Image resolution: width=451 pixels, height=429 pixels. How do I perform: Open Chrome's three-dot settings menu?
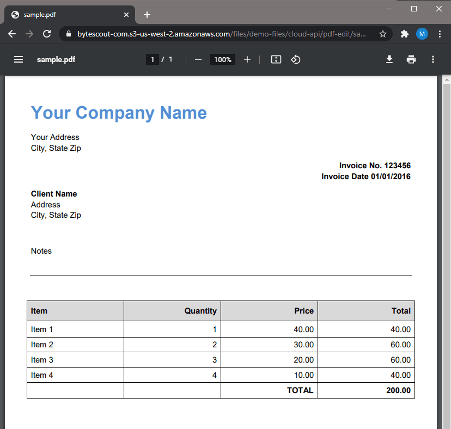click(439, 34)
